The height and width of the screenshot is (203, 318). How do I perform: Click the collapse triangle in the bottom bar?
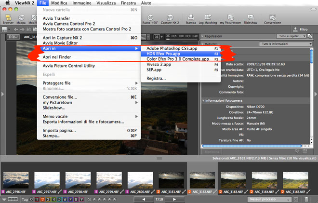pos(4,199)
